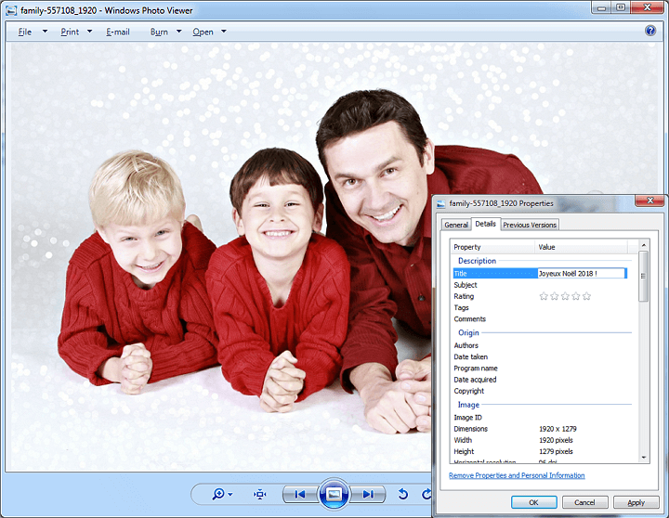This screenshot has width=669, height=518.
Task: Expand the Open dropdown arrow
Action: [x=224, y=32]
